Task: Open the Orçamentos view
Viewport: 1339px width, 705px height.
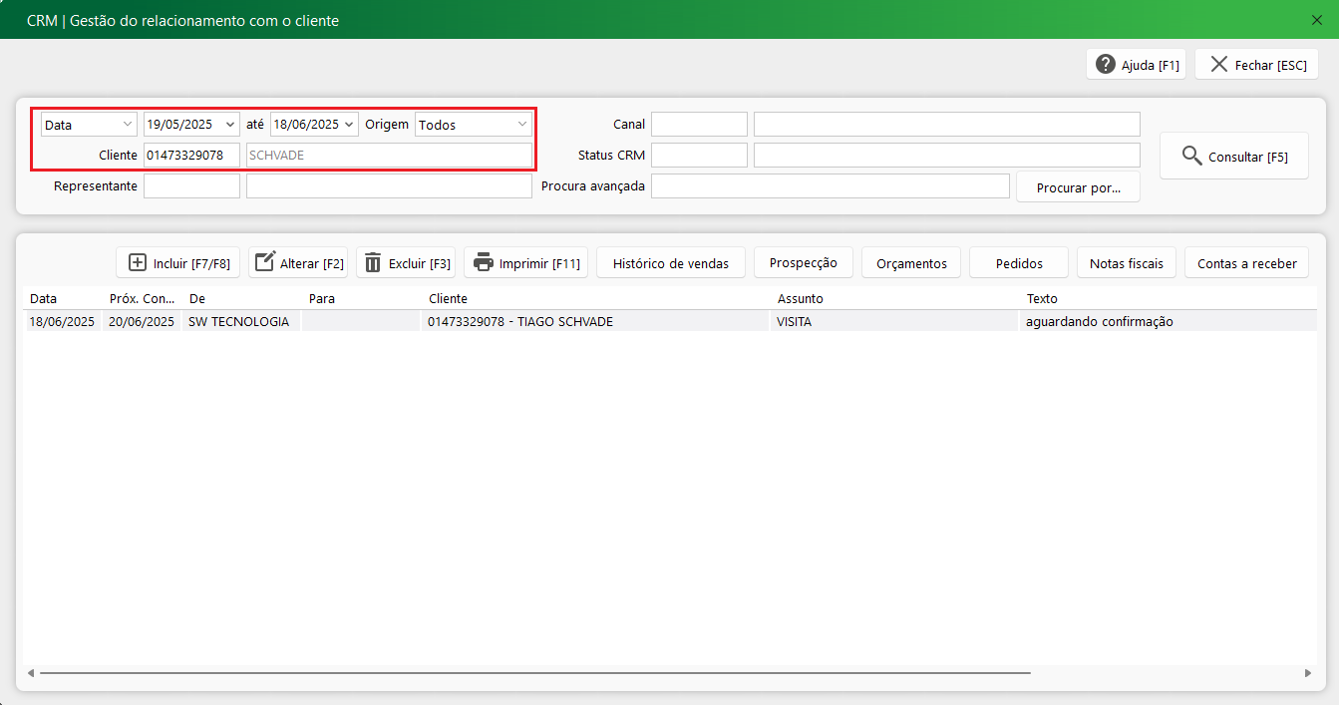Action: click(910, 263)
